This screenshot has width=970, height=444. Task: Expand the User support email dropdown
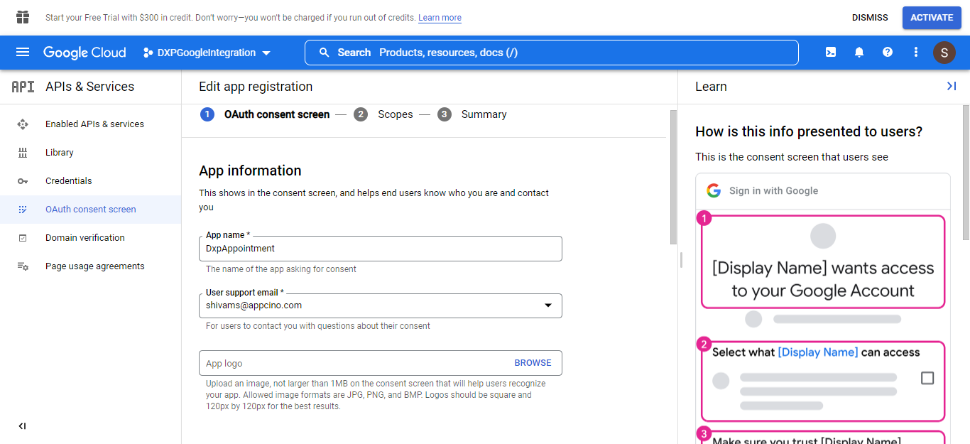click(547, 305)
